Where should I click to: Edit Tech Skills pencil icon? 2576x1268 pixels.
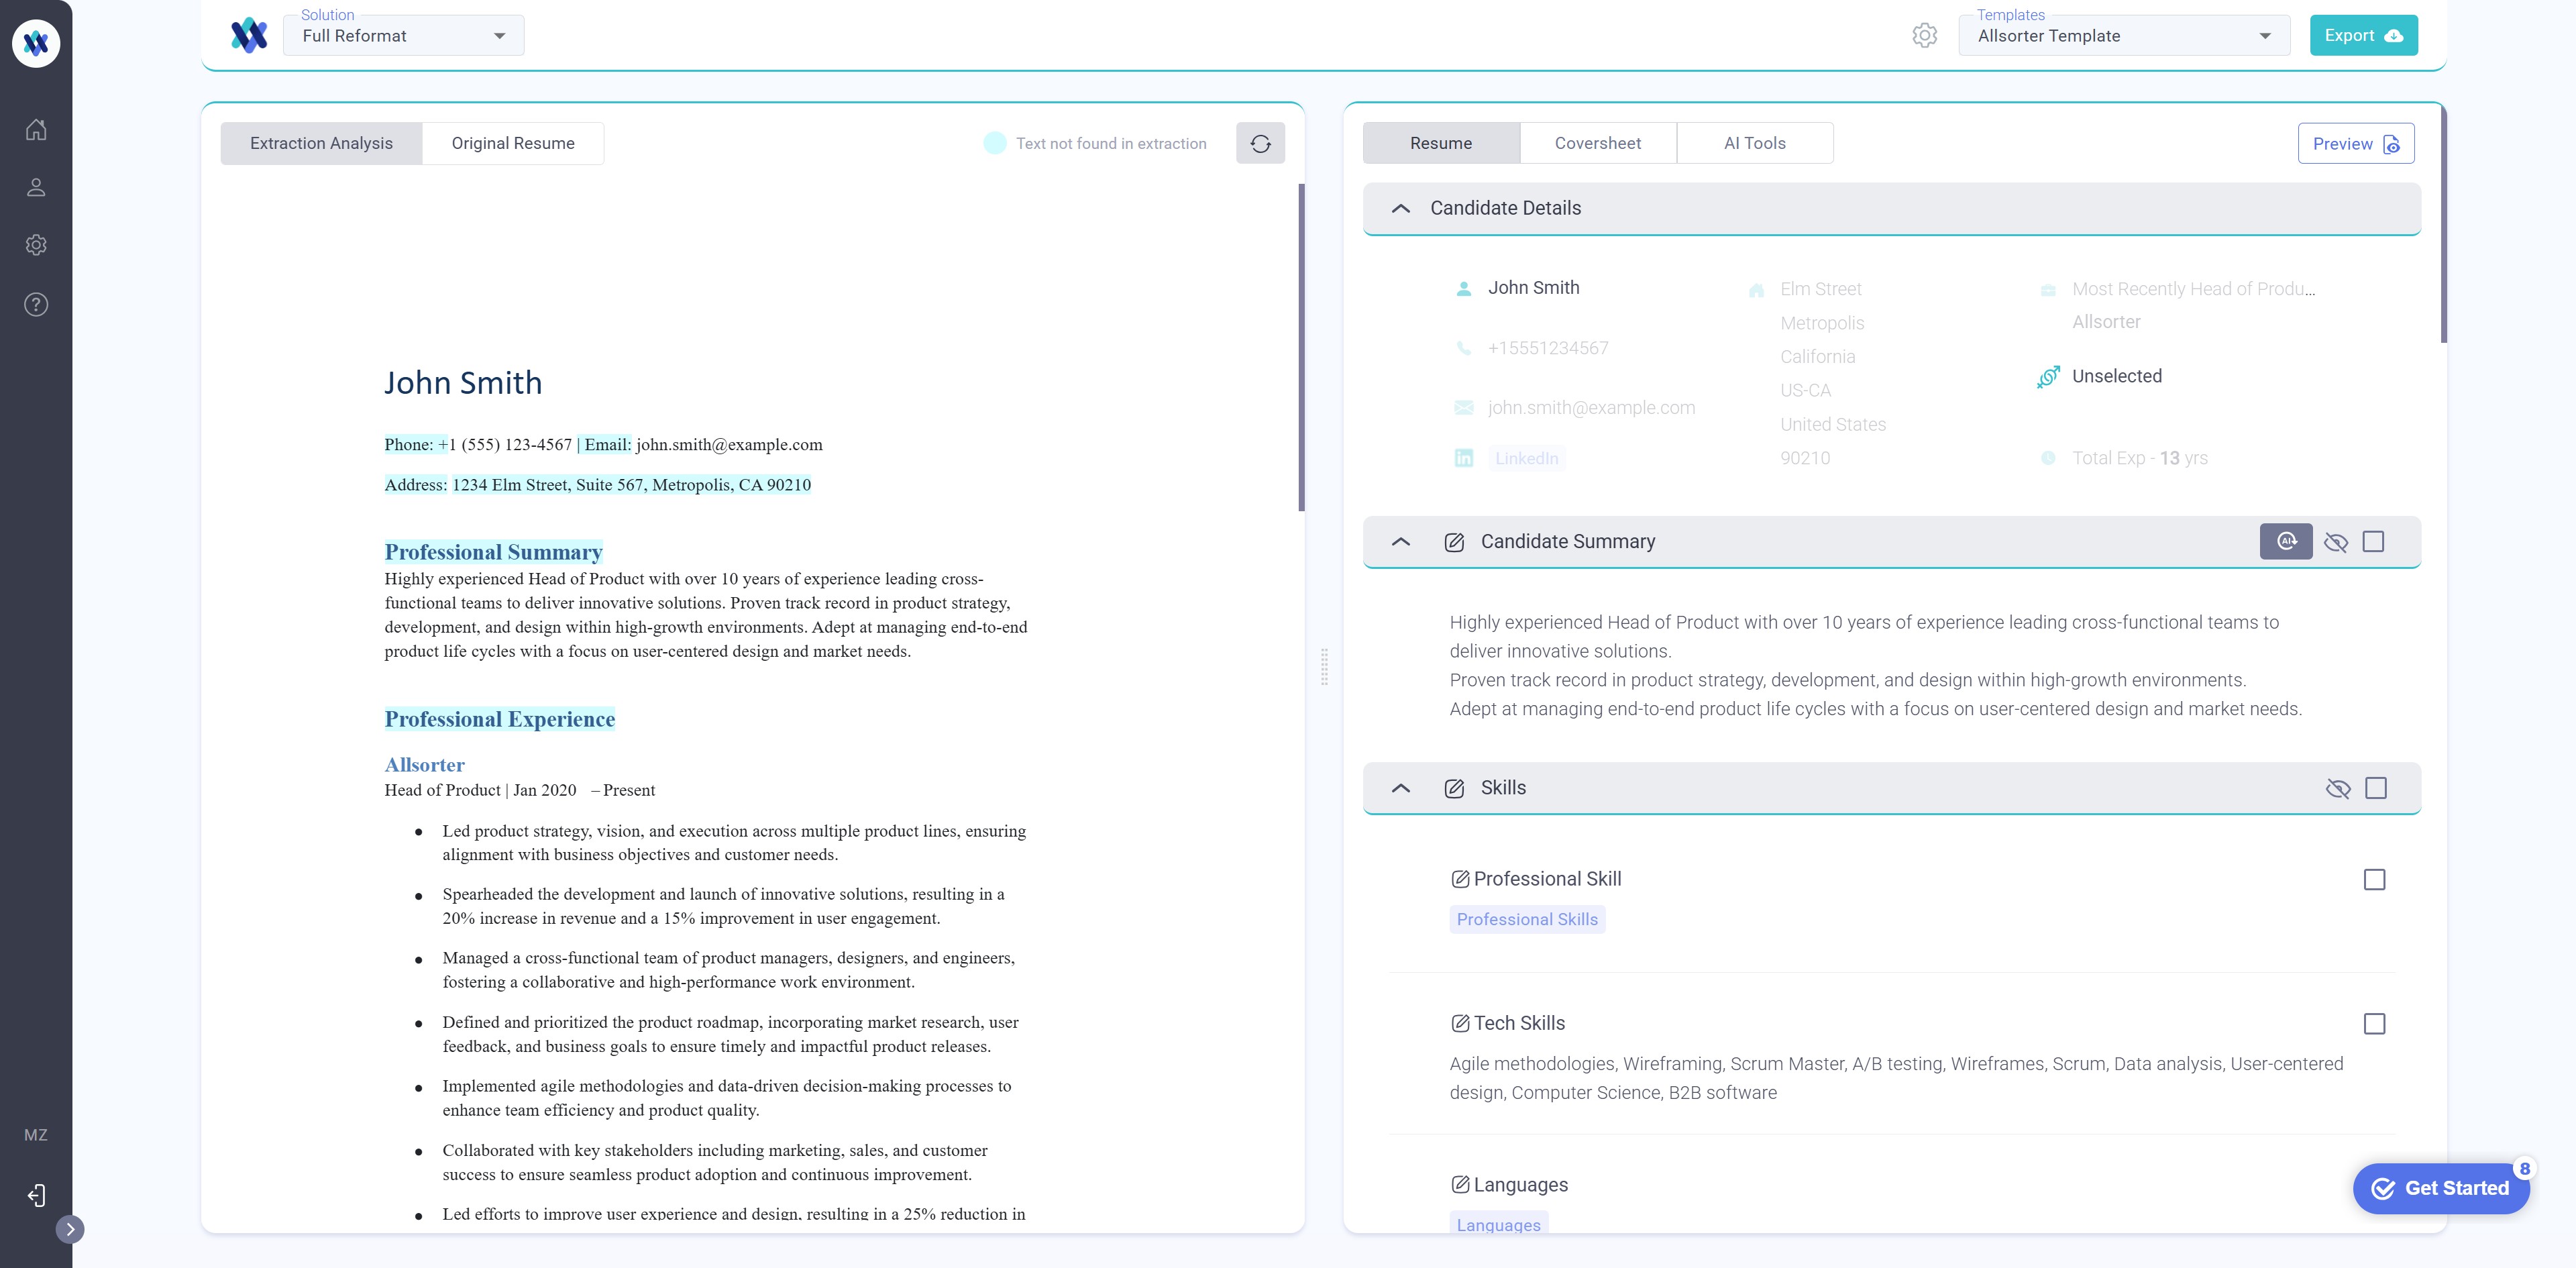click(1460, 1023)
